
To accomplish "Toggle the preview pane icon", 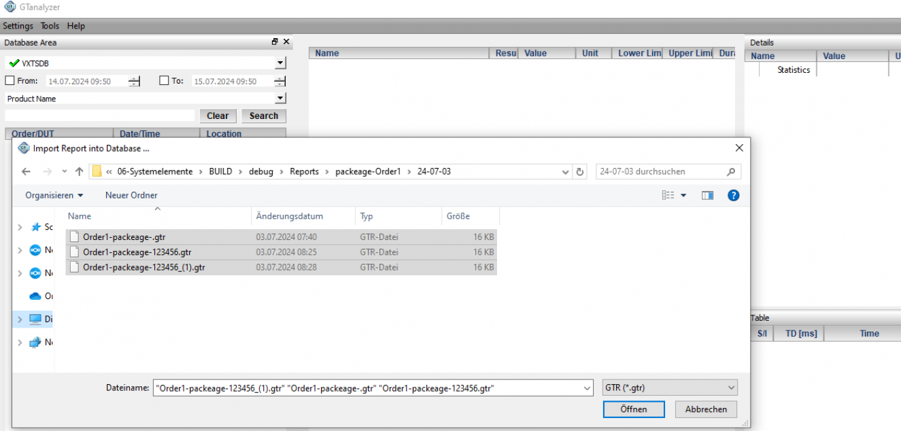I will [707, 195].
